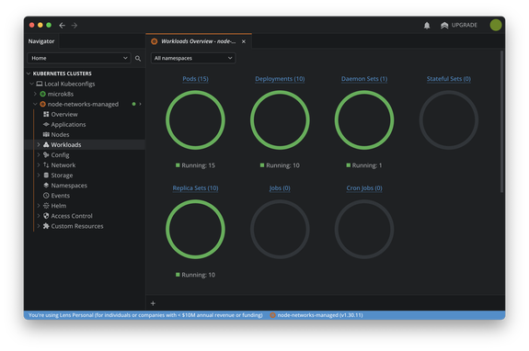
Task: Click the Namespaces layers icon in sidebar
Action: [46, 186]
